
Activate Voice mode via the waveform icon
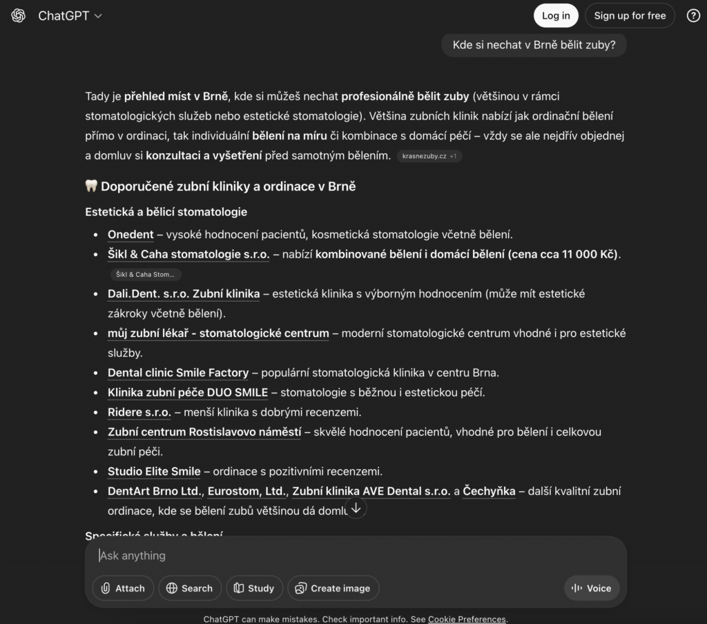577,588
